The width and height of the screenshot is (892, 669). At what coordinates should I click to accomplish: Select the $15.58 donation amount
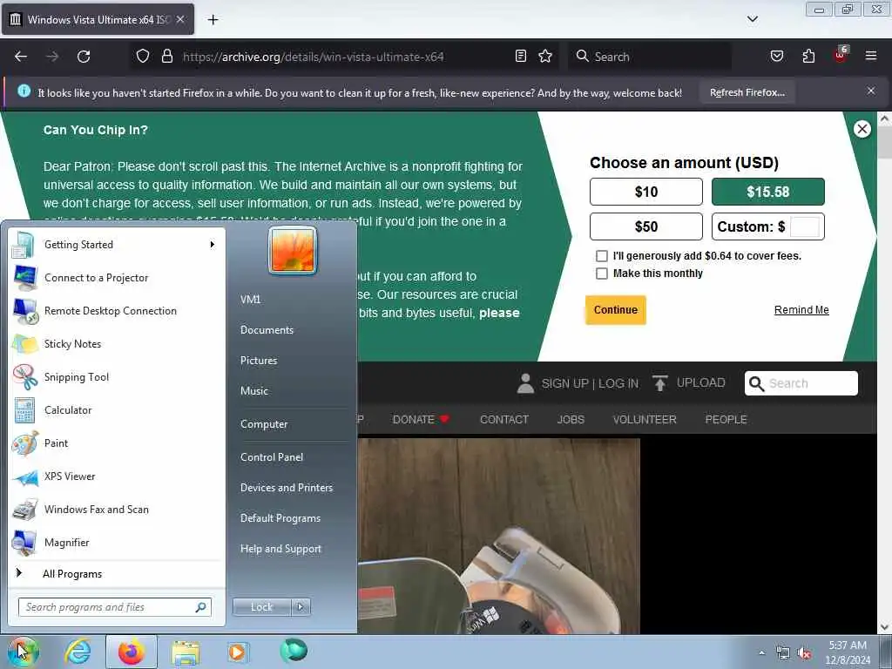(x=768, y=192)
